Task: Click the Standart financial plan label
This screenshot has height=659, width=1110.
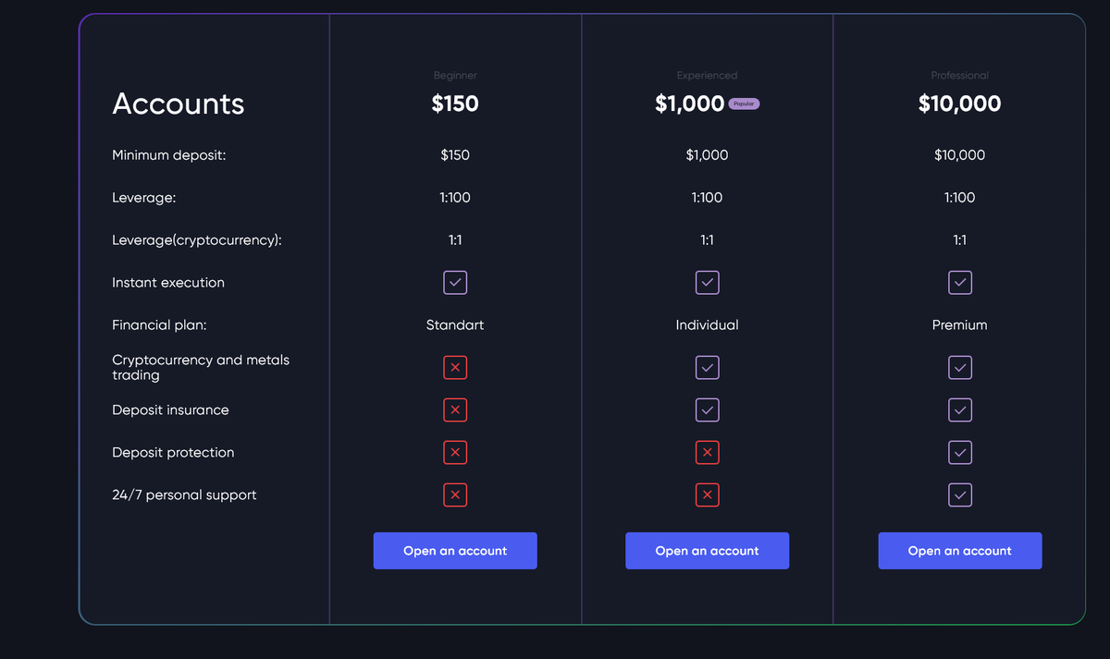Action: (x=455, y=324)
